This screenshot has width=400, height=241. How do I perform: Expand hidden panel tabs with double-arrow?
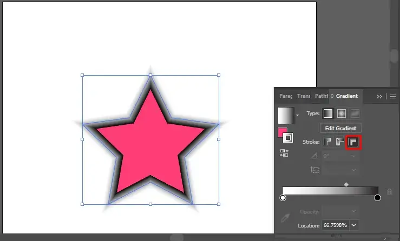point(379,96)
